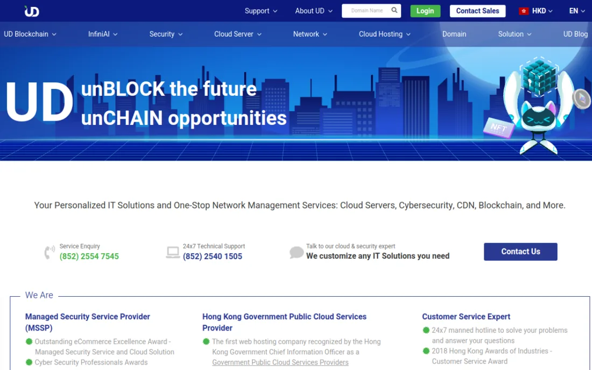Click the phone icon beside Service Enquiry

coord(50,252)
